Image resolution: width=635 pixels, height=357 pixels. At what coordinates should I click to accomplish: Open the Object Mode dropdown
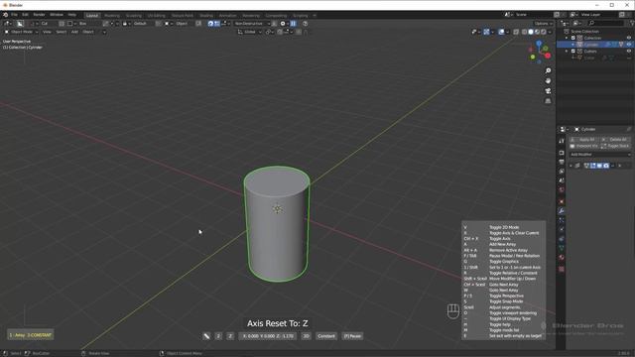pyautogui.click(x=21, y=32)
